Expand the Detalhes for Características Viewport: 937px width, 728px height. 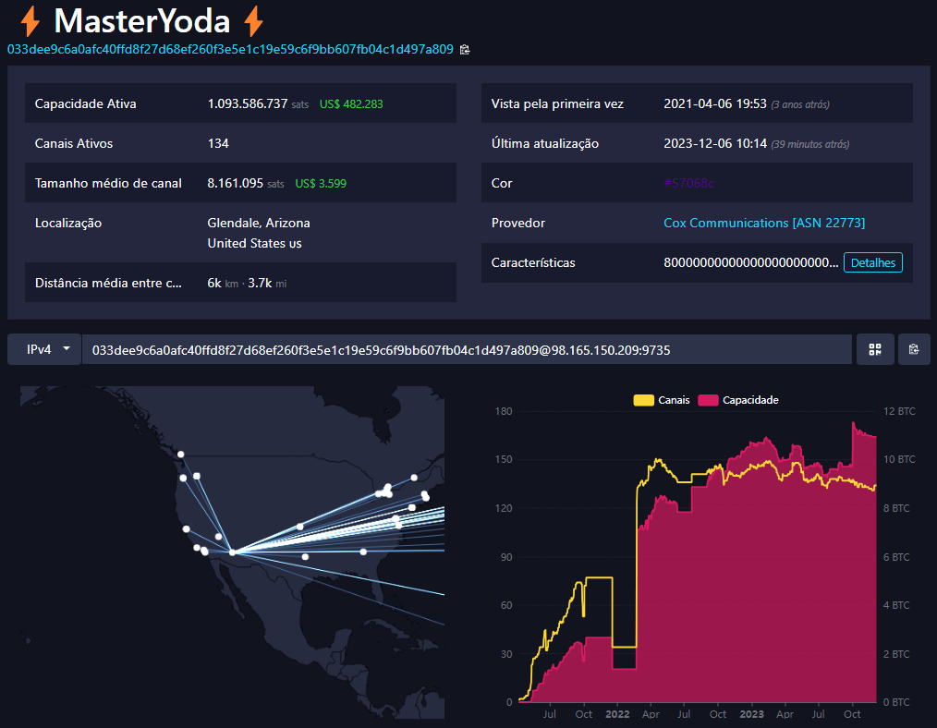872,262
